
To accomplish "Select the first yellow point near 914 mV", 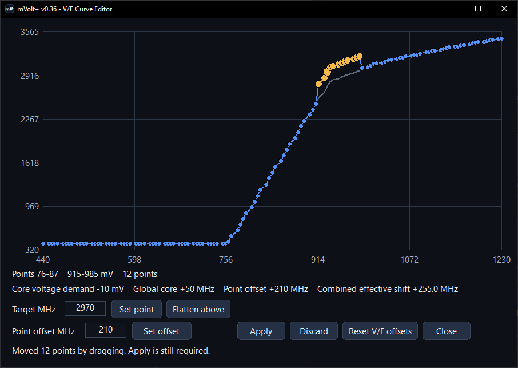I will [x=318, y=84].
